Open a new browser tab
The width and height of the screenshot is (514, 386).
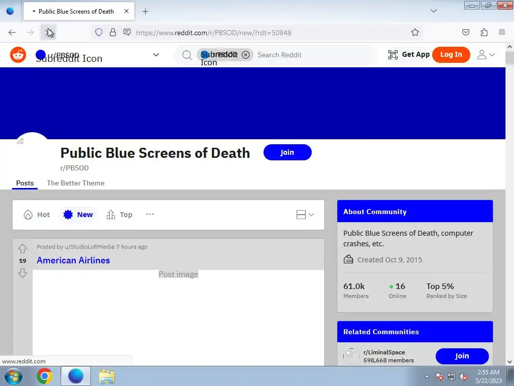click(x=145, y=12)
